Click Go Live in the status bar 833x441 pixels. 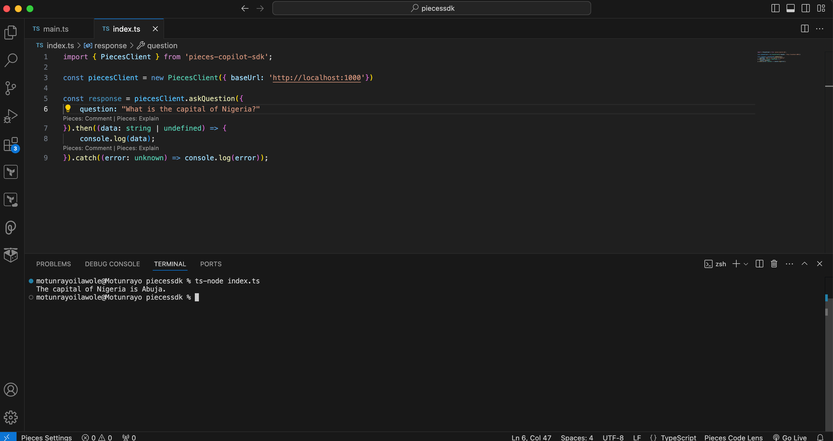pyautogui.click(x=794, y=438)
